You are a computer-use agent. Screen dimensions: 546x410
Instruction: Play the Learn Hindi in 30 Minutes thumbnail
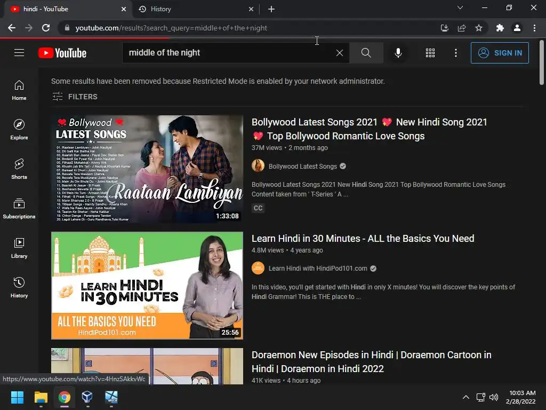pos(147,286)
